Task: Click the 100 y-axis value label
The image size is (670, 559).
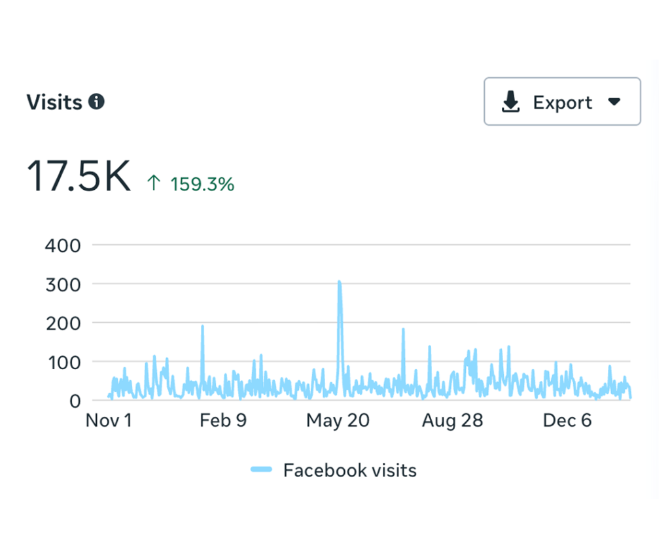Action: [x=63, y=362]
